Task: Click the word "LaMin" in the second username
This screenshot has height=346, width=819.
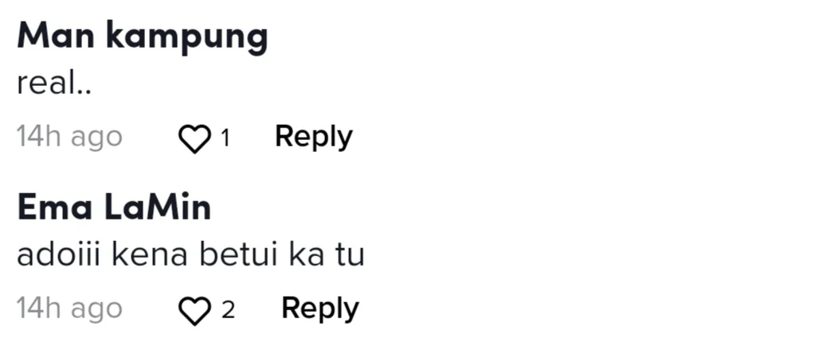Action: 157,207
